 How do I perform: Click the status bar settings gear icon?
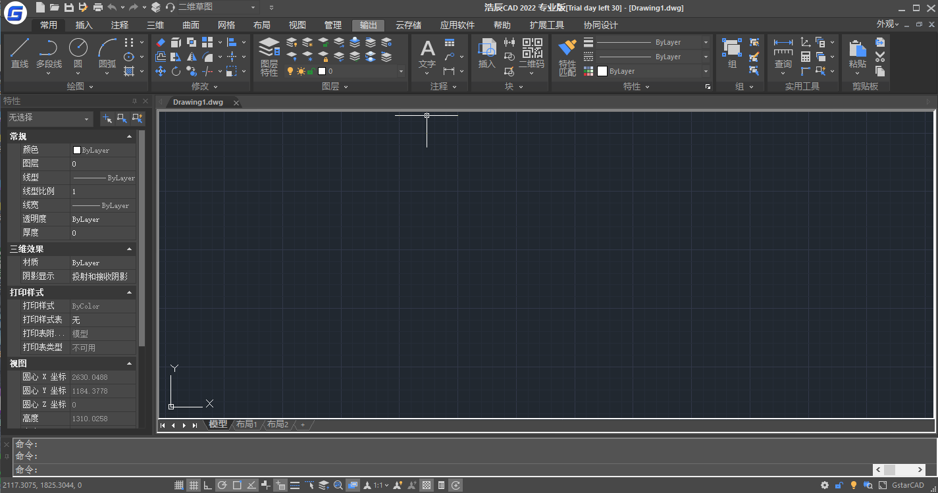(825, 486)
